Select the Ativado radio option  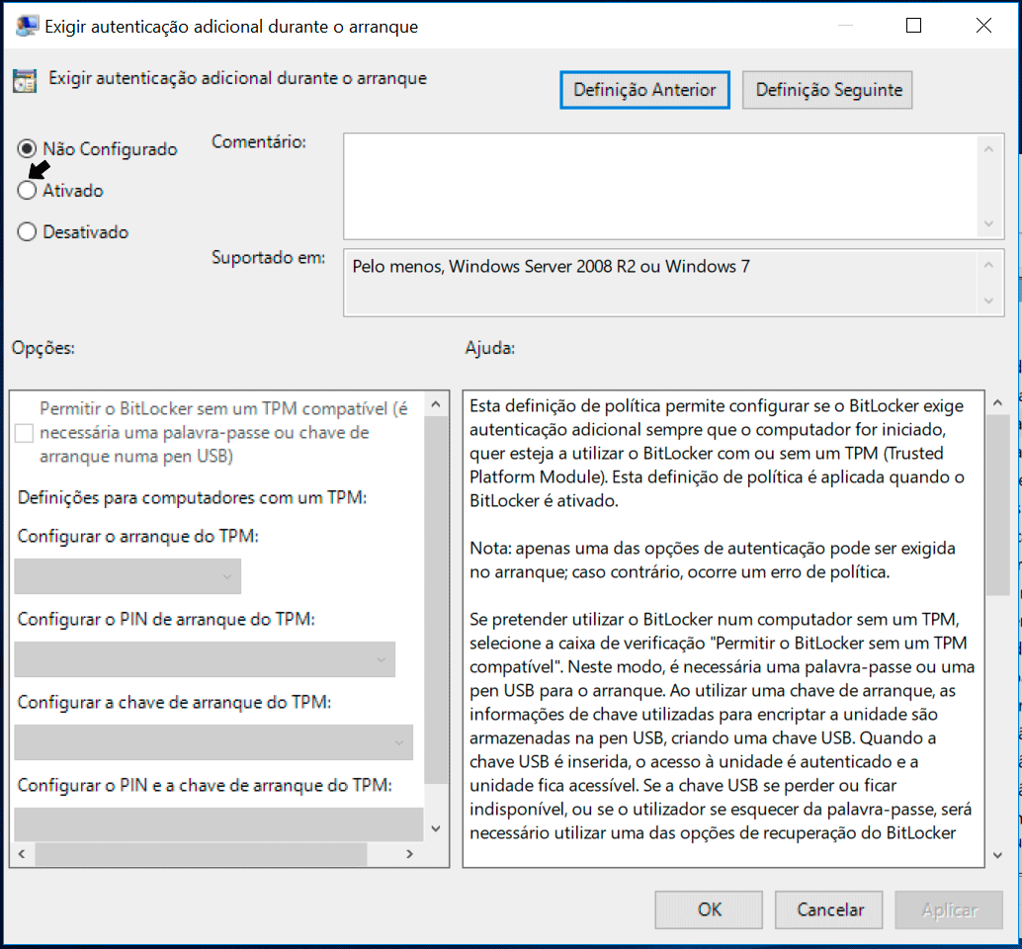27,191
